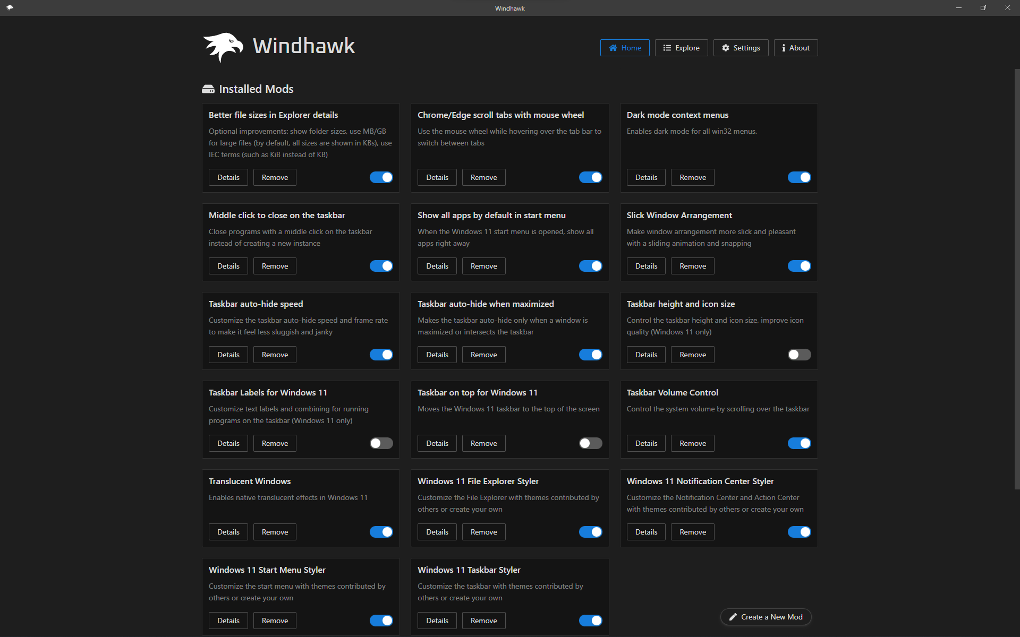Enable Taskbar height and icon size mod
1020x637 pixels.
(799, 355)
